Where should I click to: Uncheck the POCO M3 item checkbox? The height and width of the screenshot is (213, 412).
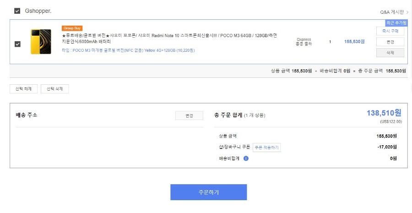17,44
